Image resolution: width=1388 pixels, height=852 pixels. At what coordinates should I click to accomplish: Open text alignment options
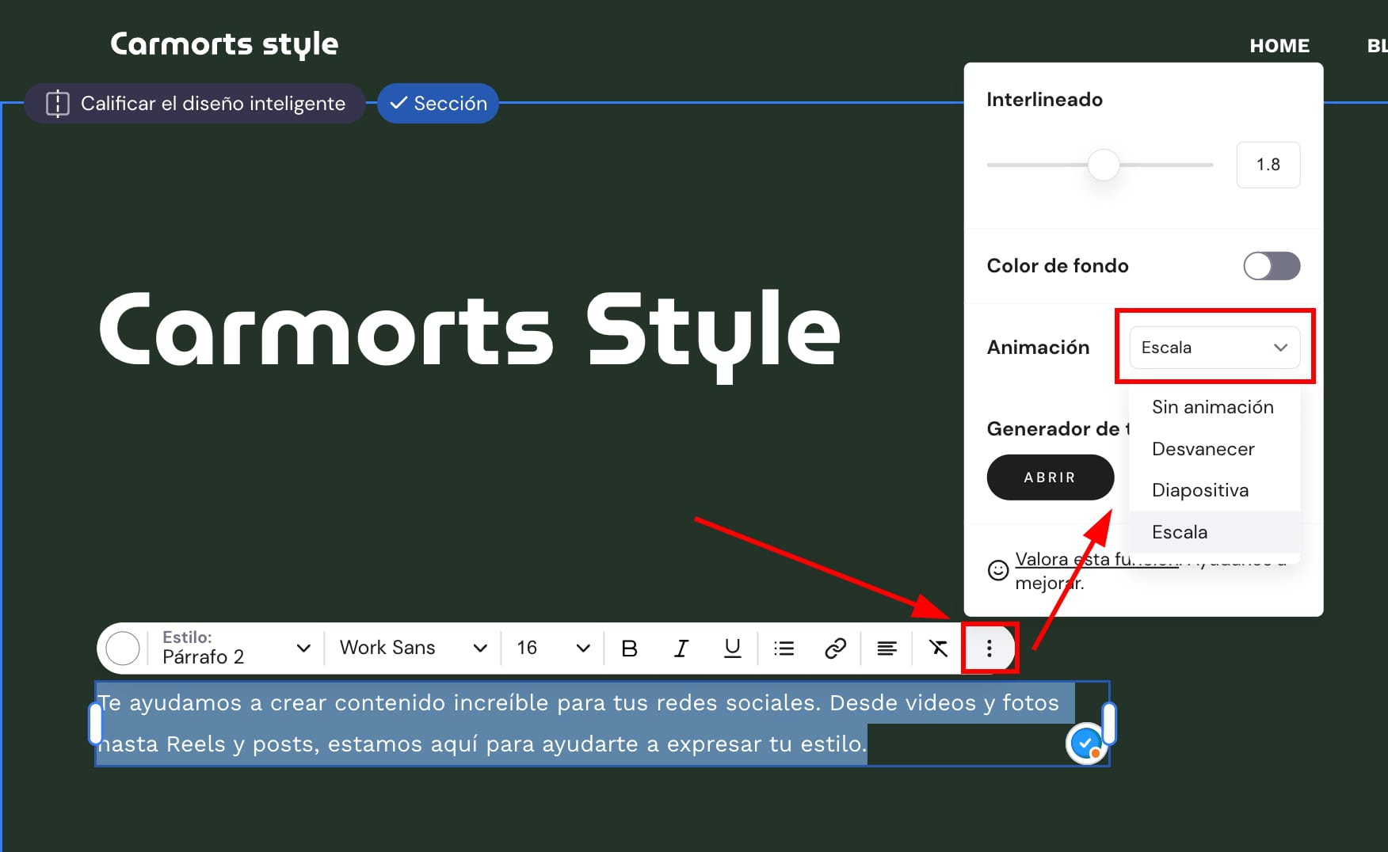(x=887, y=649)
